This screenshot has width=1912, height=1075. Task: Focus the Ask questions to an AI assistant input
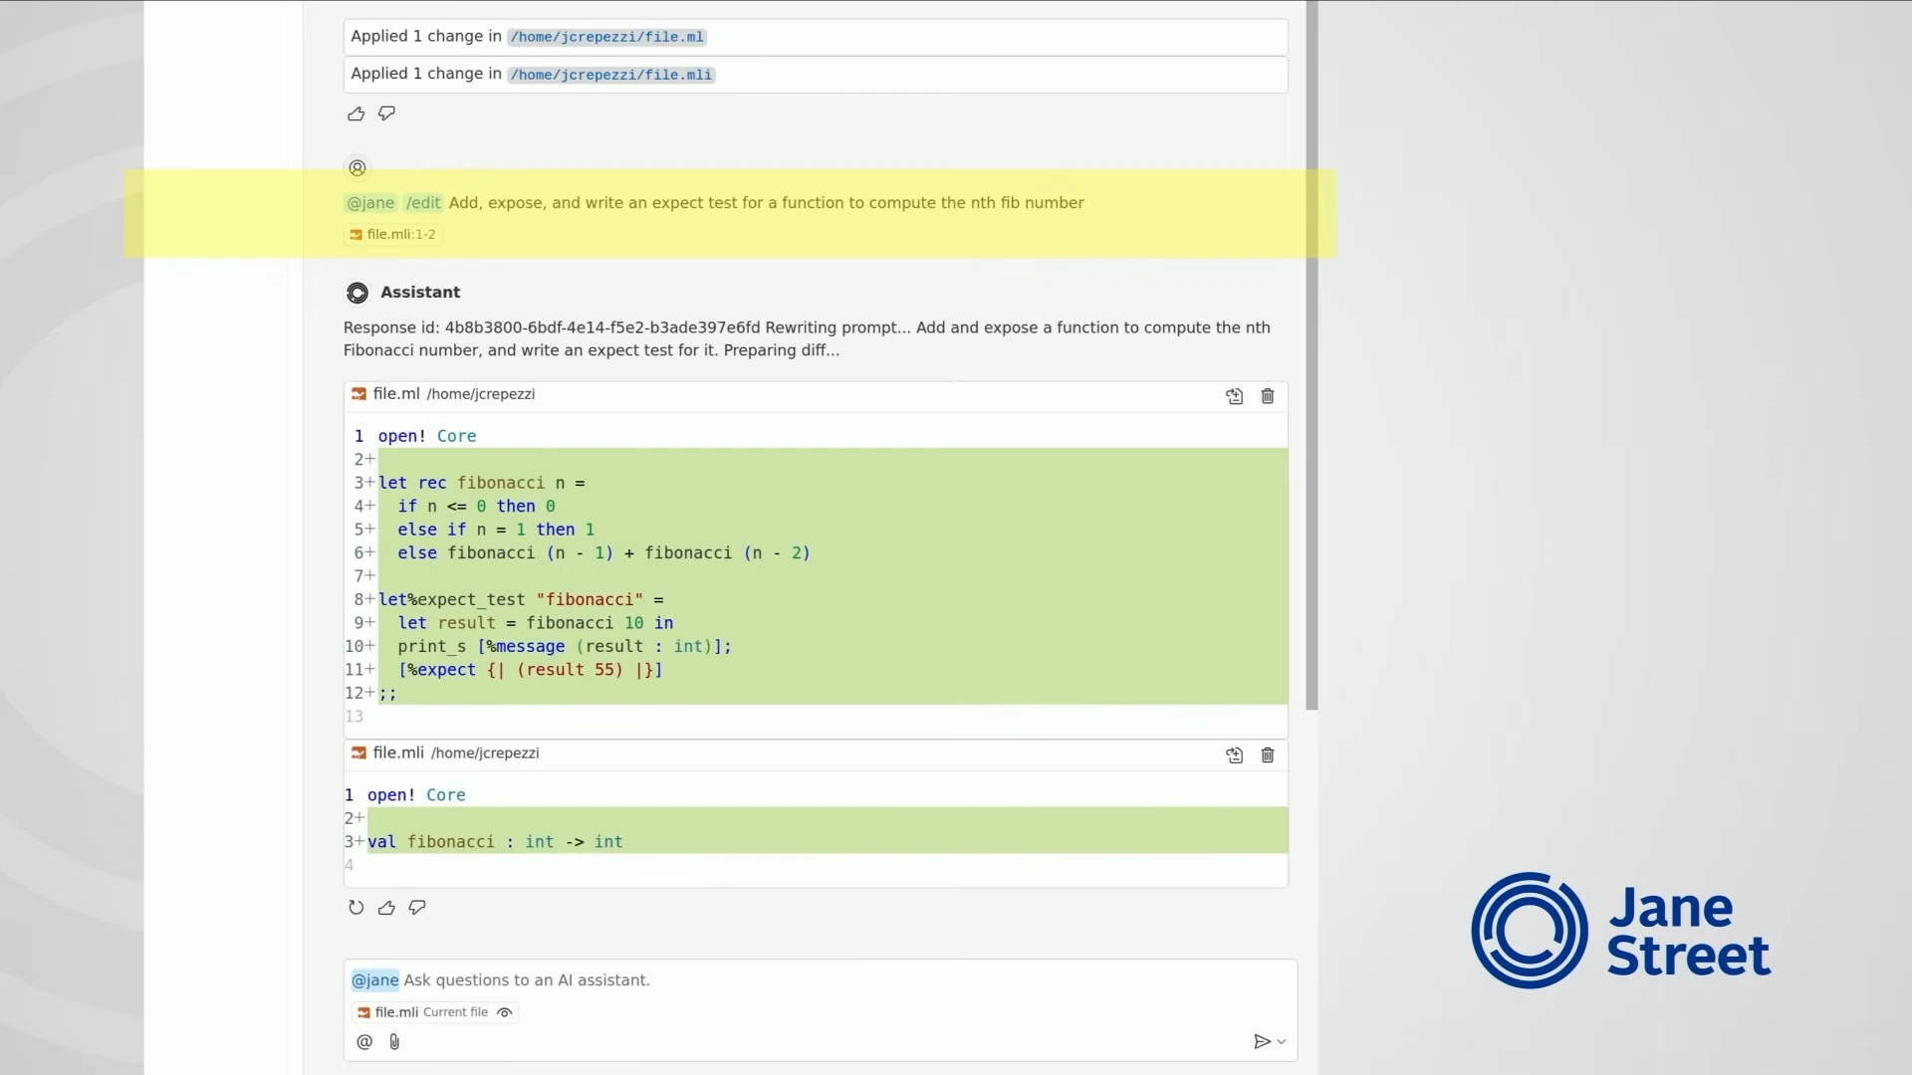pos(821,980)
